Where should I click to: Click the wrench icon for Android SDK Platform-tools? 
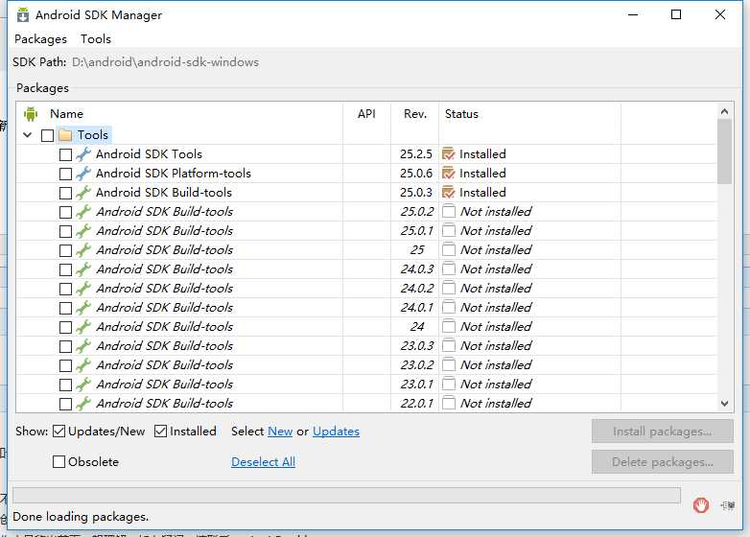click(x=83, y=174)
